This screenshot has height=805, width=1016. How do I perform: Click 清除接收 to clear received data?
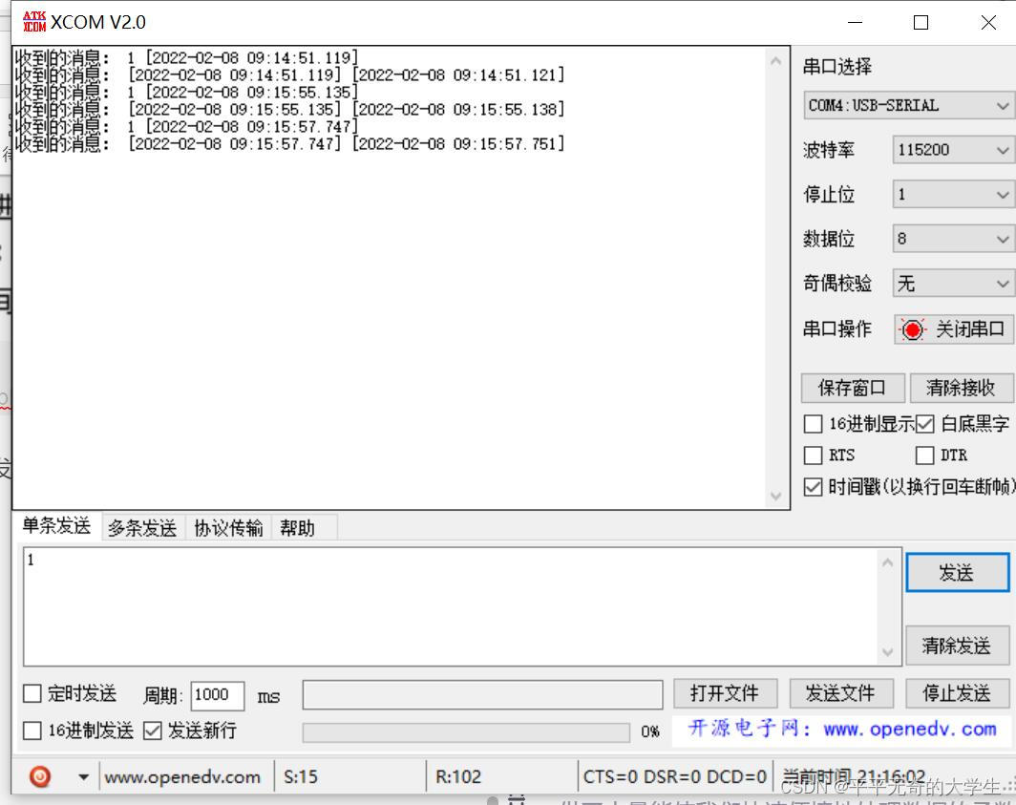click(x=960, y=388)
